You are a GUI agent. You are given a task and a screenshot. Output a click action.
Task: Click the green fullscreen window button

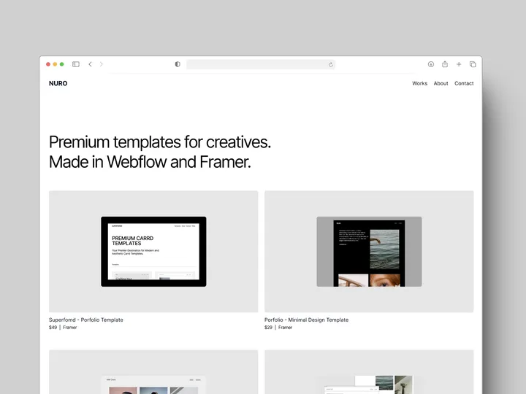pos(61,64)
